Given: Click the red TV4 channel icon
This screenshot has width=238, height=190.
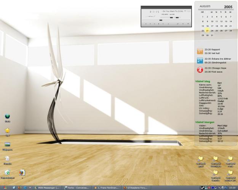Looking at the screenshot, I should click(200, 70).
